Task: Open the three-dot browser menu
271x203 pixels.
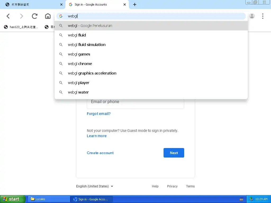Action: (x=263, y=16)
